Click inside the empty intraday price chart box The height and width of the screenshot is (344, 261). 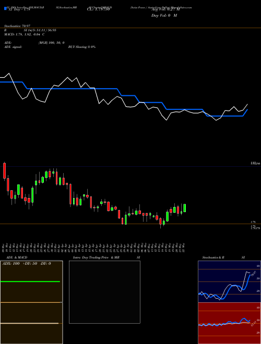pos(104,292)
